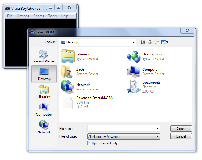Image resolution: width=202 pixels, height=160 pixels.
Task: Close the VisualBoyAdvance window
Action: pos(69,7)
